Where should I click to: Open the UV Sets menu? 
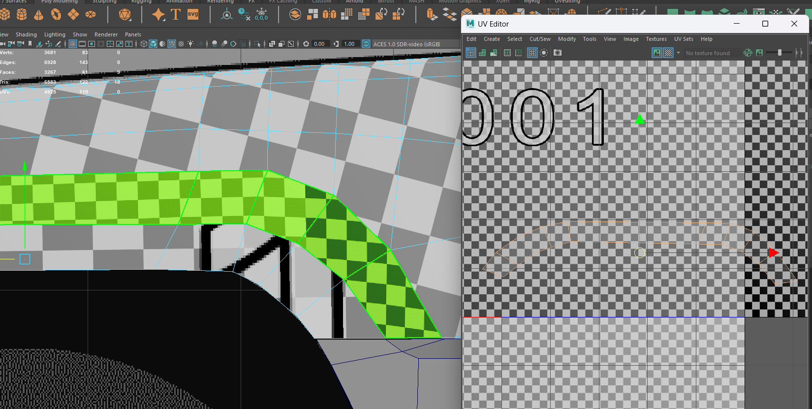click(684, 39)
